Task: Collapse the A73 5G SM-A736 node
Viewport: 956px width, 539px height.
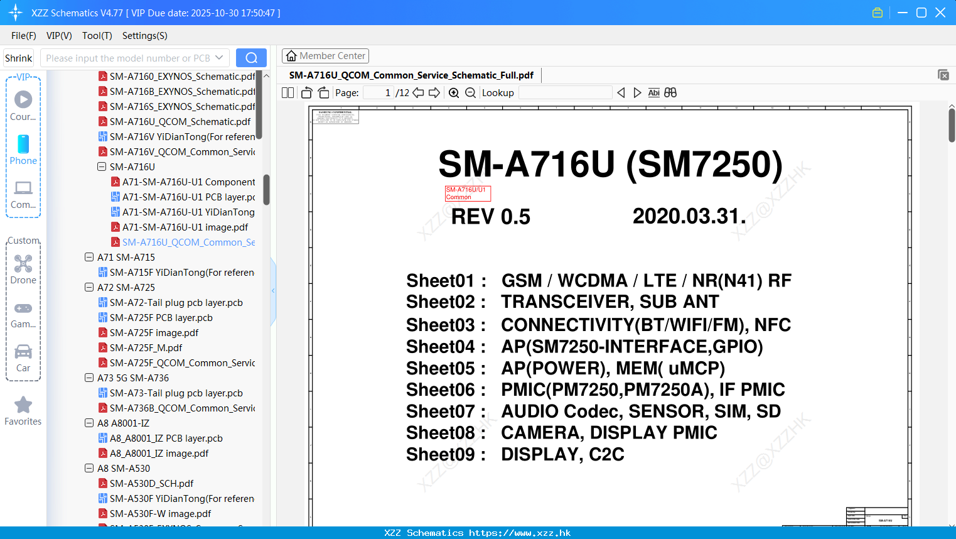Action: pos(89,378)
